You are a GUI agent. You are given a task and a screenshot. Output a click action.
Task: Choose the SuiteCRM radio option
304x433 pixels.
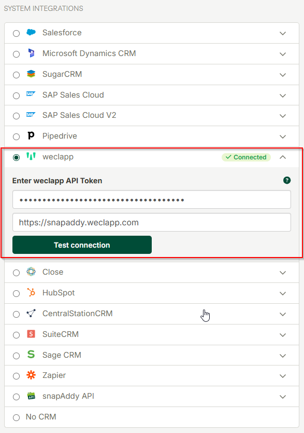click(16, 335)
